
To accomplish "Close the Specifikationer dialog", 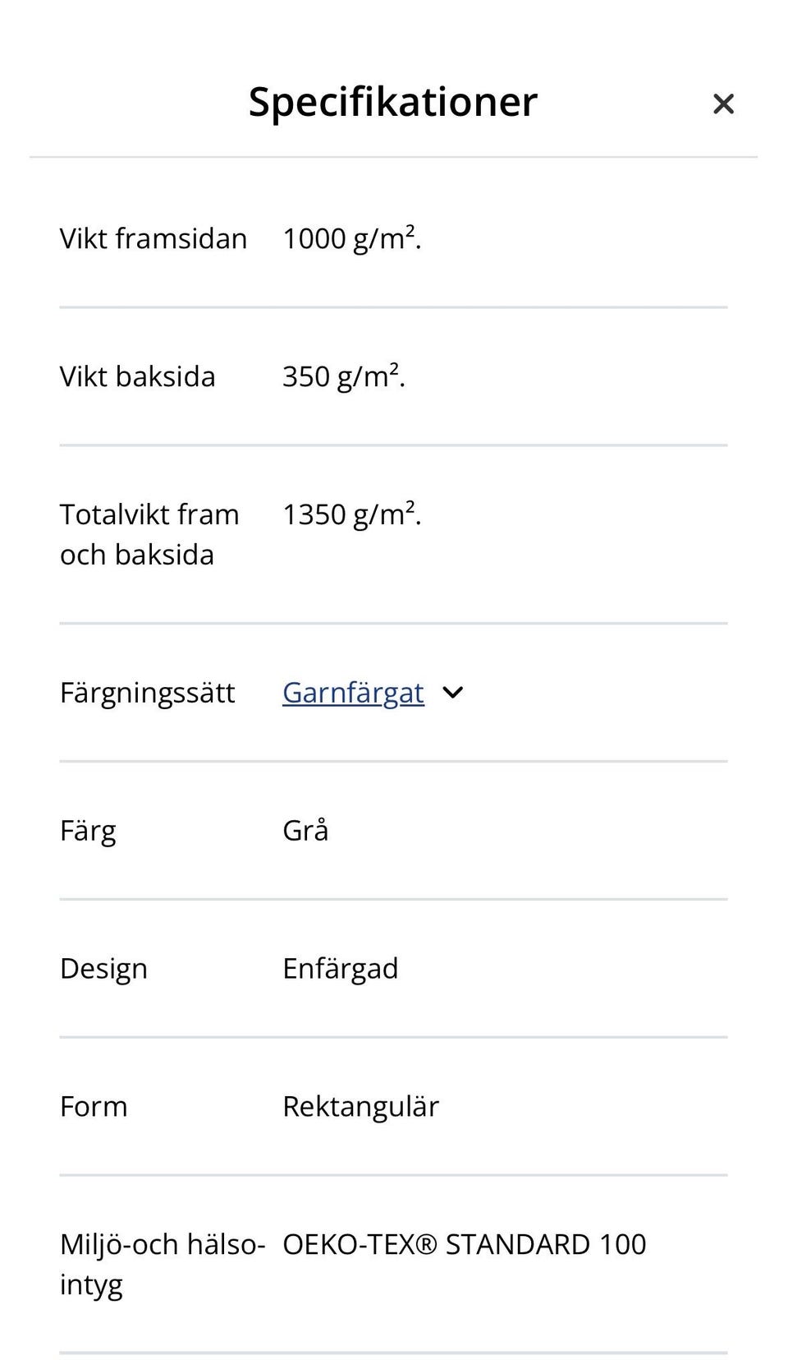I will click(723, 104).
